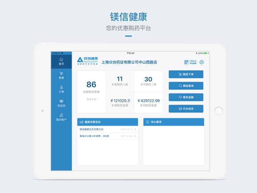Image resolution: width=257 pixels, height=193 pixels.
Task: Click the Bluetooth icon in status bar
Action: pos(197,53)
